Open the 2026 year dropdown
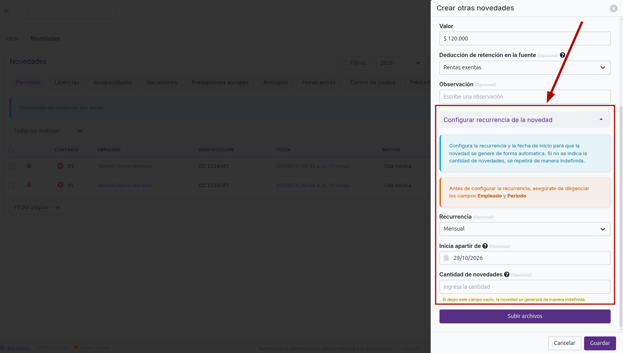The height and width of the screenshot is (353, 623). 401,63
